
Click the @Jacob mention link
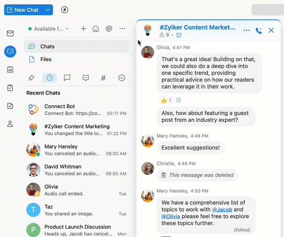point(222,209)
